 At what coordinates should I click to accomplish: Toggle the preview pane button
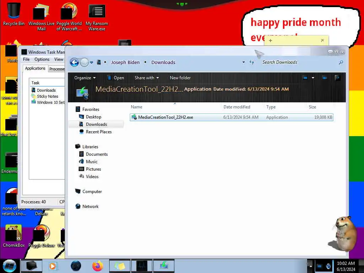[325, 78]
